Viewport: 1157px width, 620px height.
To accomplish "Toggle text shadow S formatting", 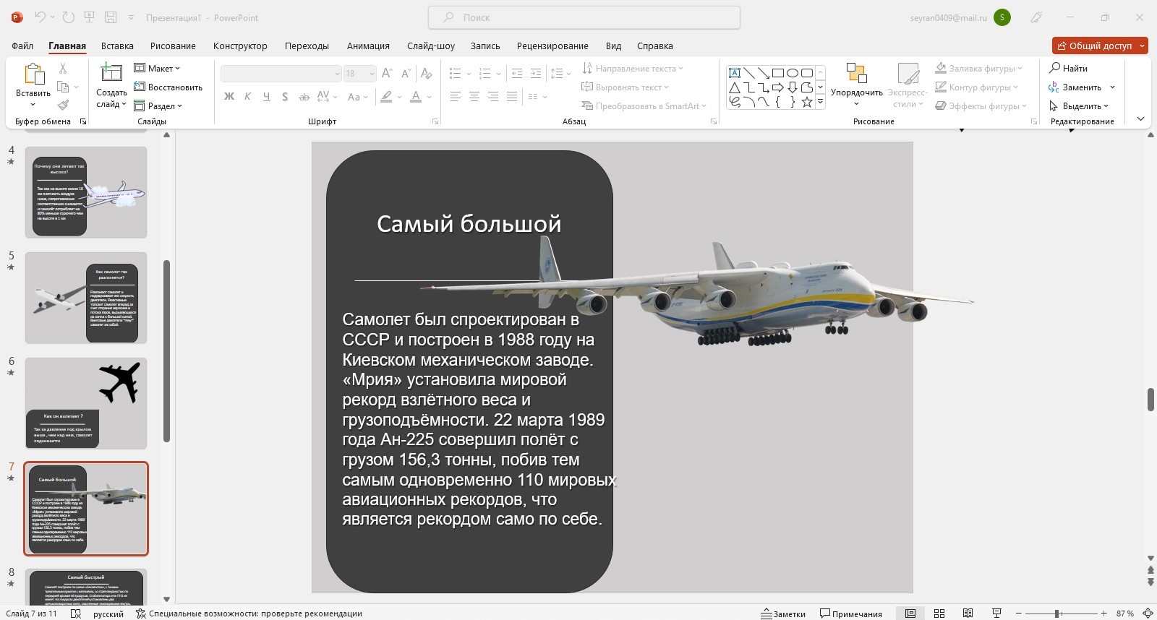I will point(285,96).
